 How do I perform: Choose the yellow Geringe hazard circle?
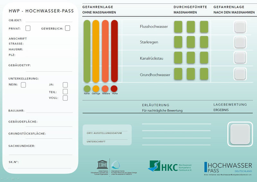[96, 88]
